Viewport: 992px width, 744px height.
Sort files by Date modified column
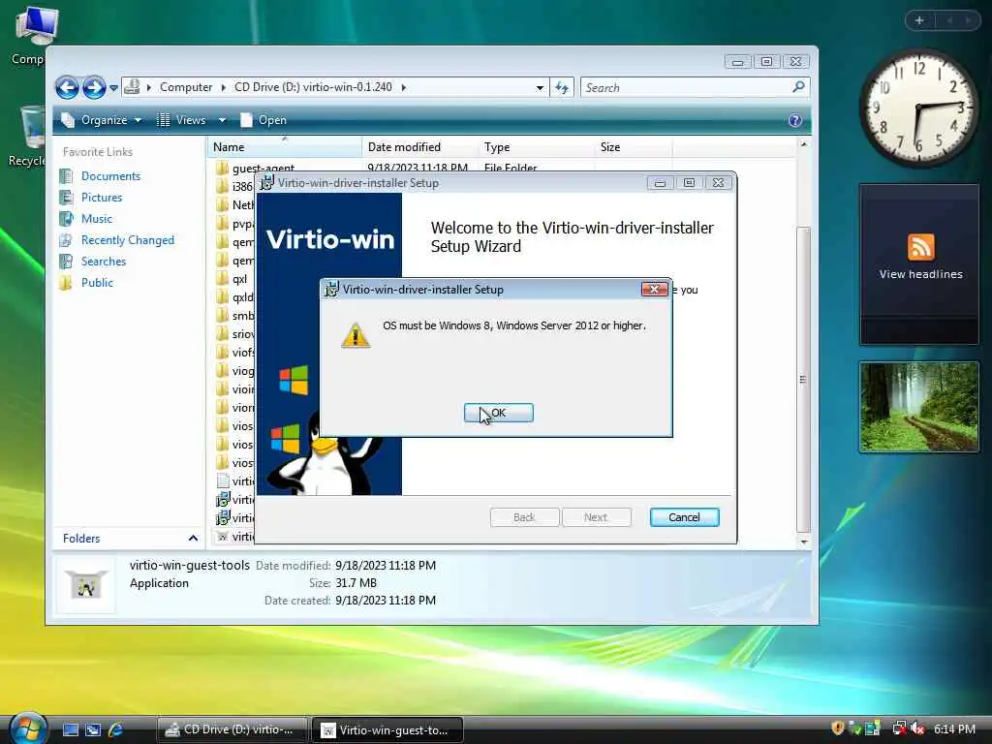[x=419, y=147]
